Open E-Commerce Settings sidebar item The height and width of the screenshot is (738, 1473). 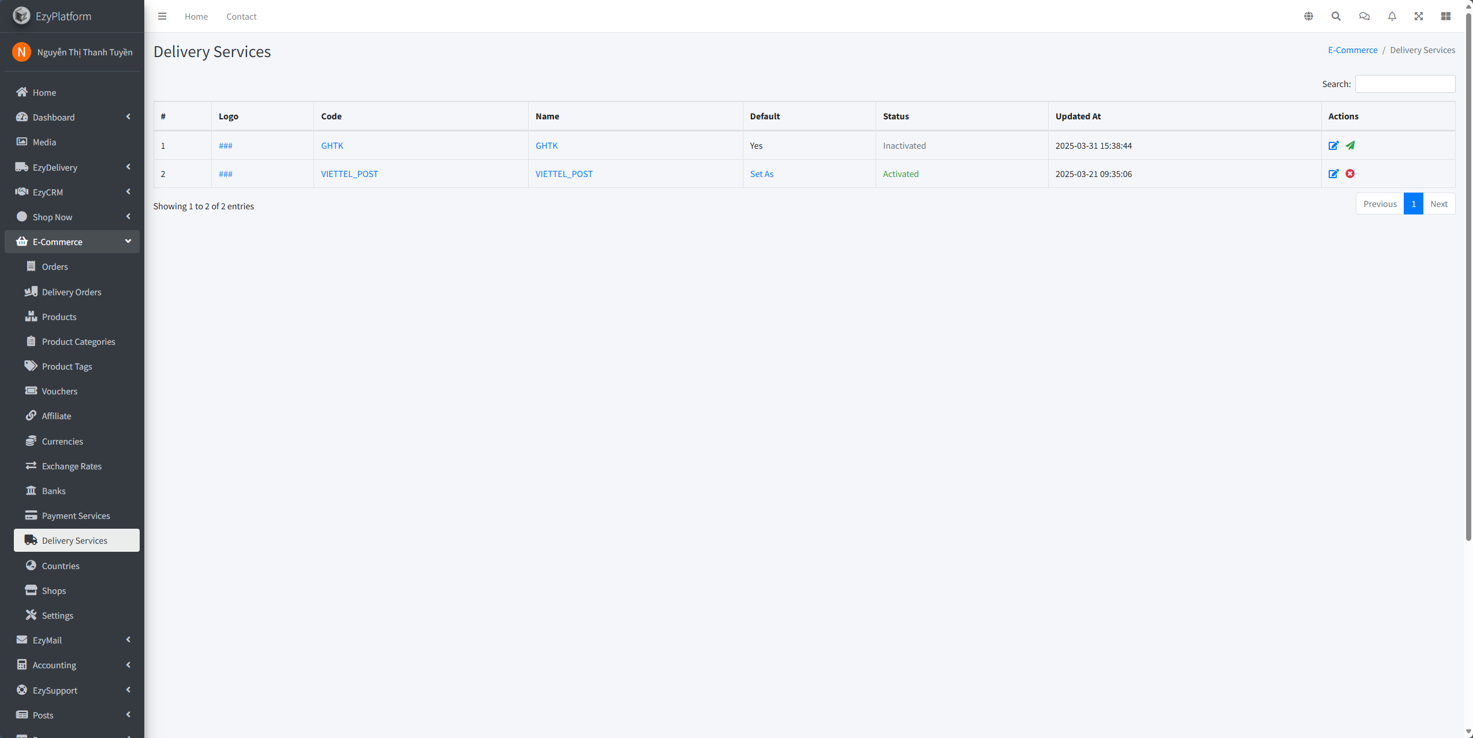click(77, 615)
